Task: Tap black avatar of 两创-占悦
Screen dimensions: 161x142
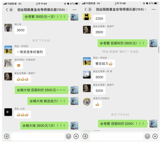Action: [x=8, y=112]
